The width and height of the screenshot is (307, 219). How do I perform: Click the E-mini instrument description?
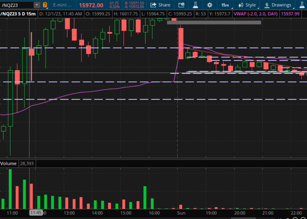coord(62,5)
